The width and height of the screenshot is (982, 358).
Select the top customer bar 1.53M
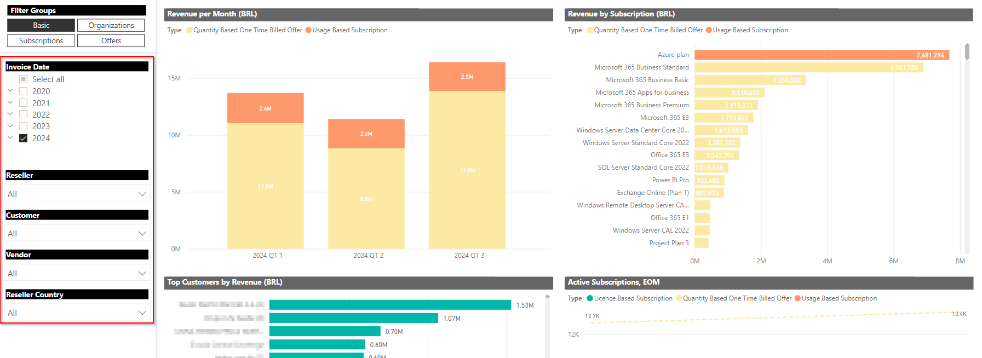390,305
